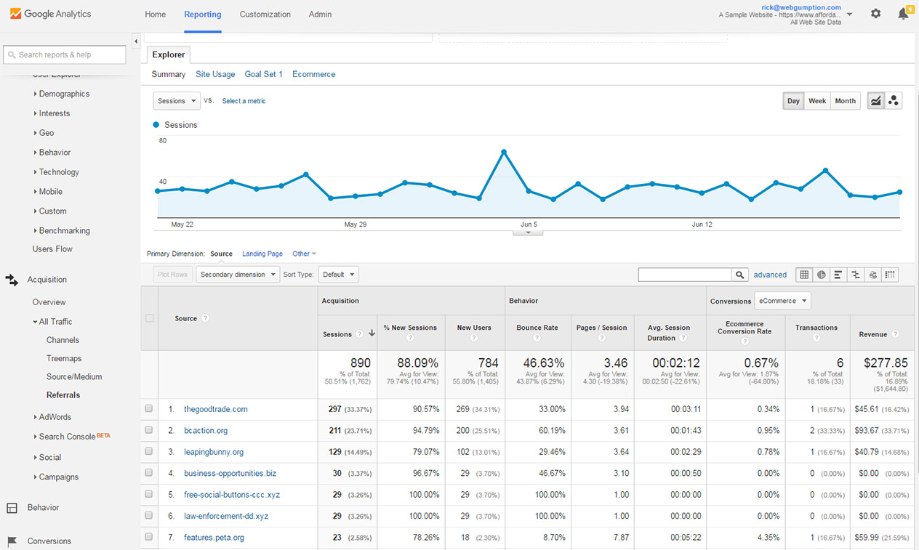Switch chart to motion chart view
This screenshot has height=550, width=919.
[x=894, y=101]
